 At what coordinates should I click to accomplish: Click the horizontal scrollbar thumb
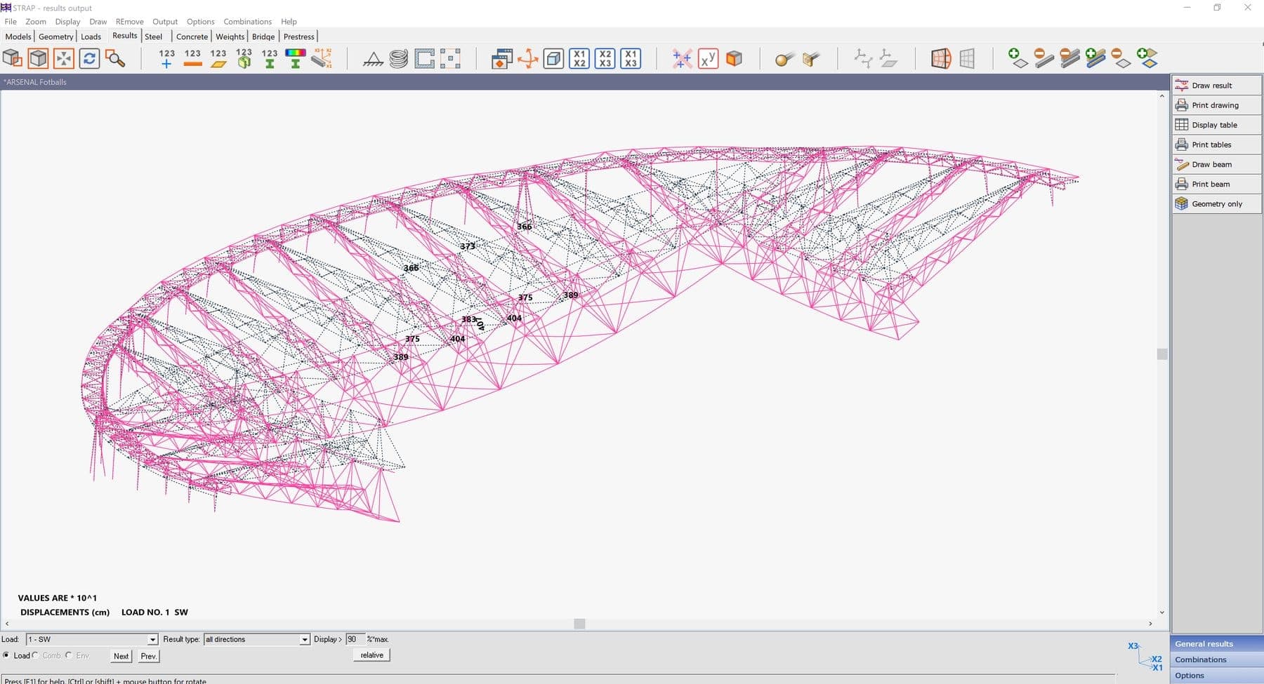pyautogui.click(x=579, y=624)
